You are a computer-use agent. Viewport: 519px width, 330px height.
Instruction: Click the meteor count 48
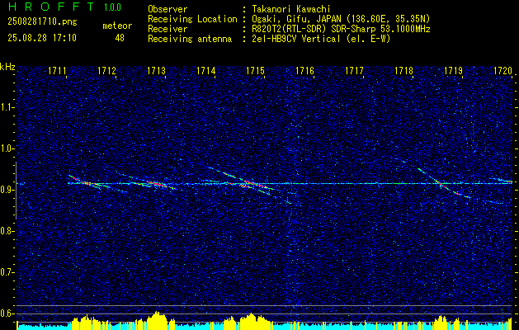[x=120, y=38]
